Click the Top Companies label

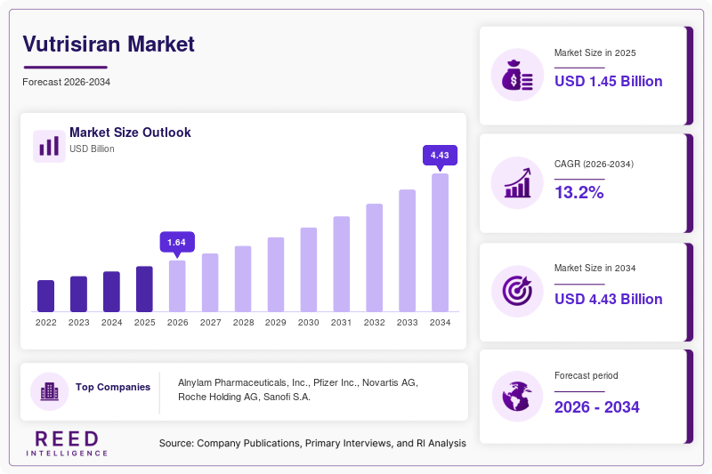pos(113,387)
